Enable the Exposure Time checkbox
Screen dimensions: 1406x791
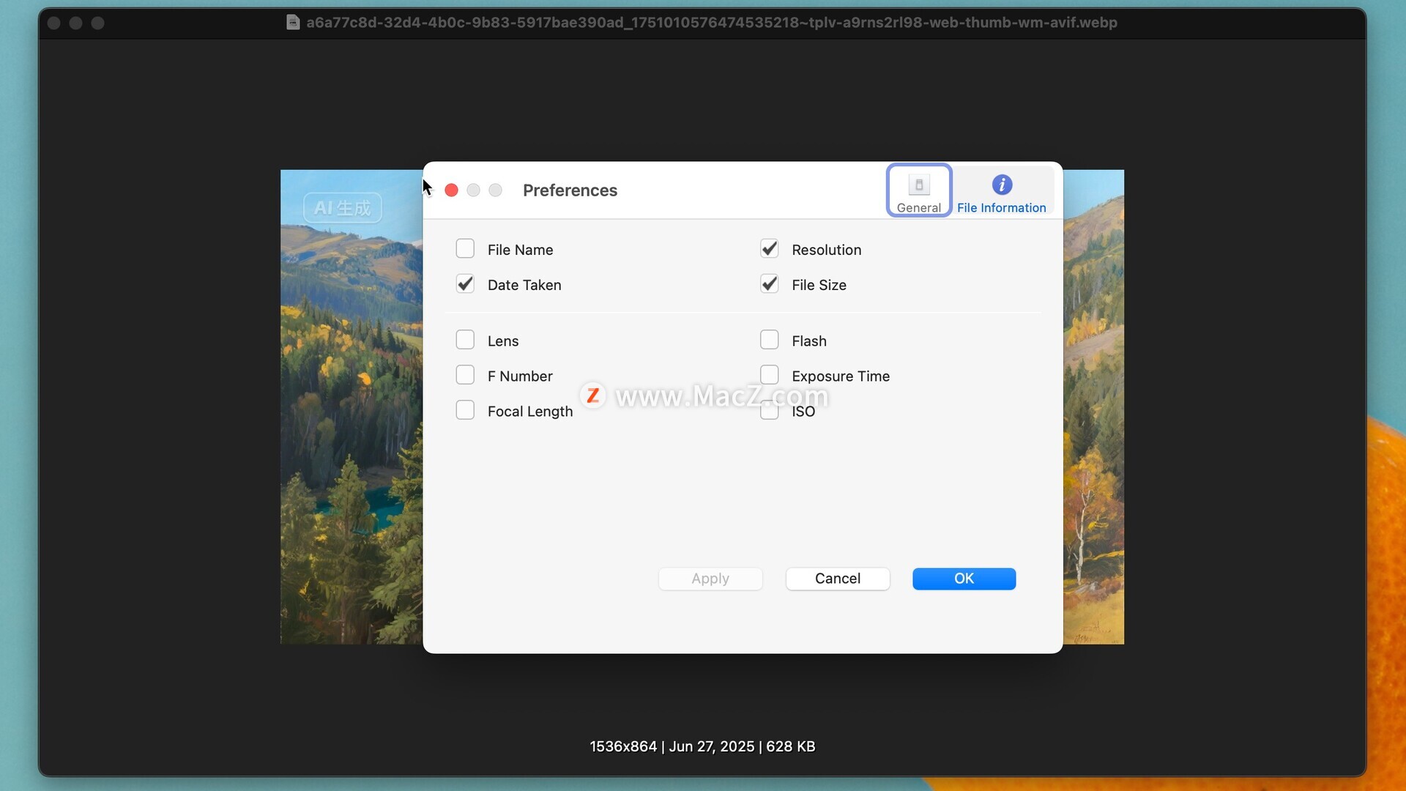[x=769, y=375]
